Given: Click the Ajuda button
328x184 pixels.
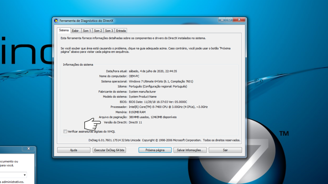Looking at the screenshot, I should pos(74,150).
